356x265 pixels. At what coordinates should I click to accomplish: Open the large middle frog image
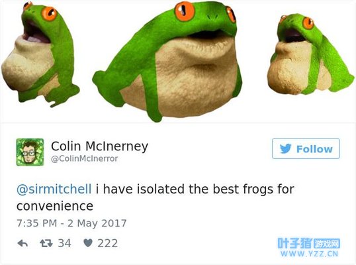pyautogui.click(x=167, y=62)
